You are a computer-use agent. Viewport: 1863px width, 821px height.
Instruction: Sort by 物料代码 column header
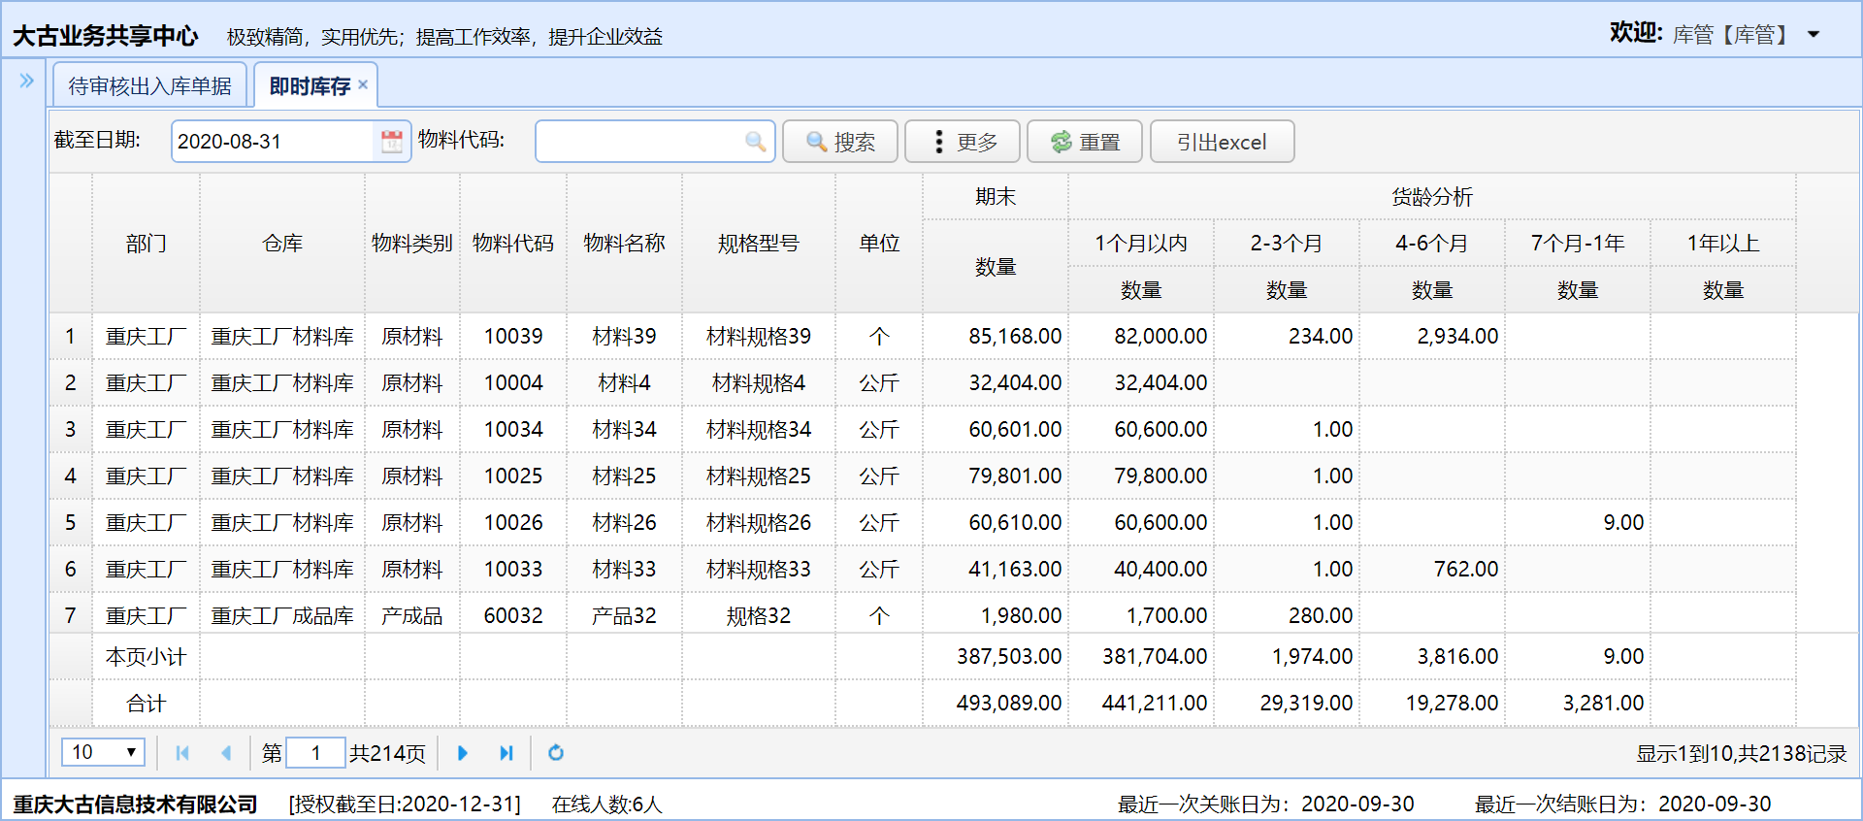click(513, 244)
